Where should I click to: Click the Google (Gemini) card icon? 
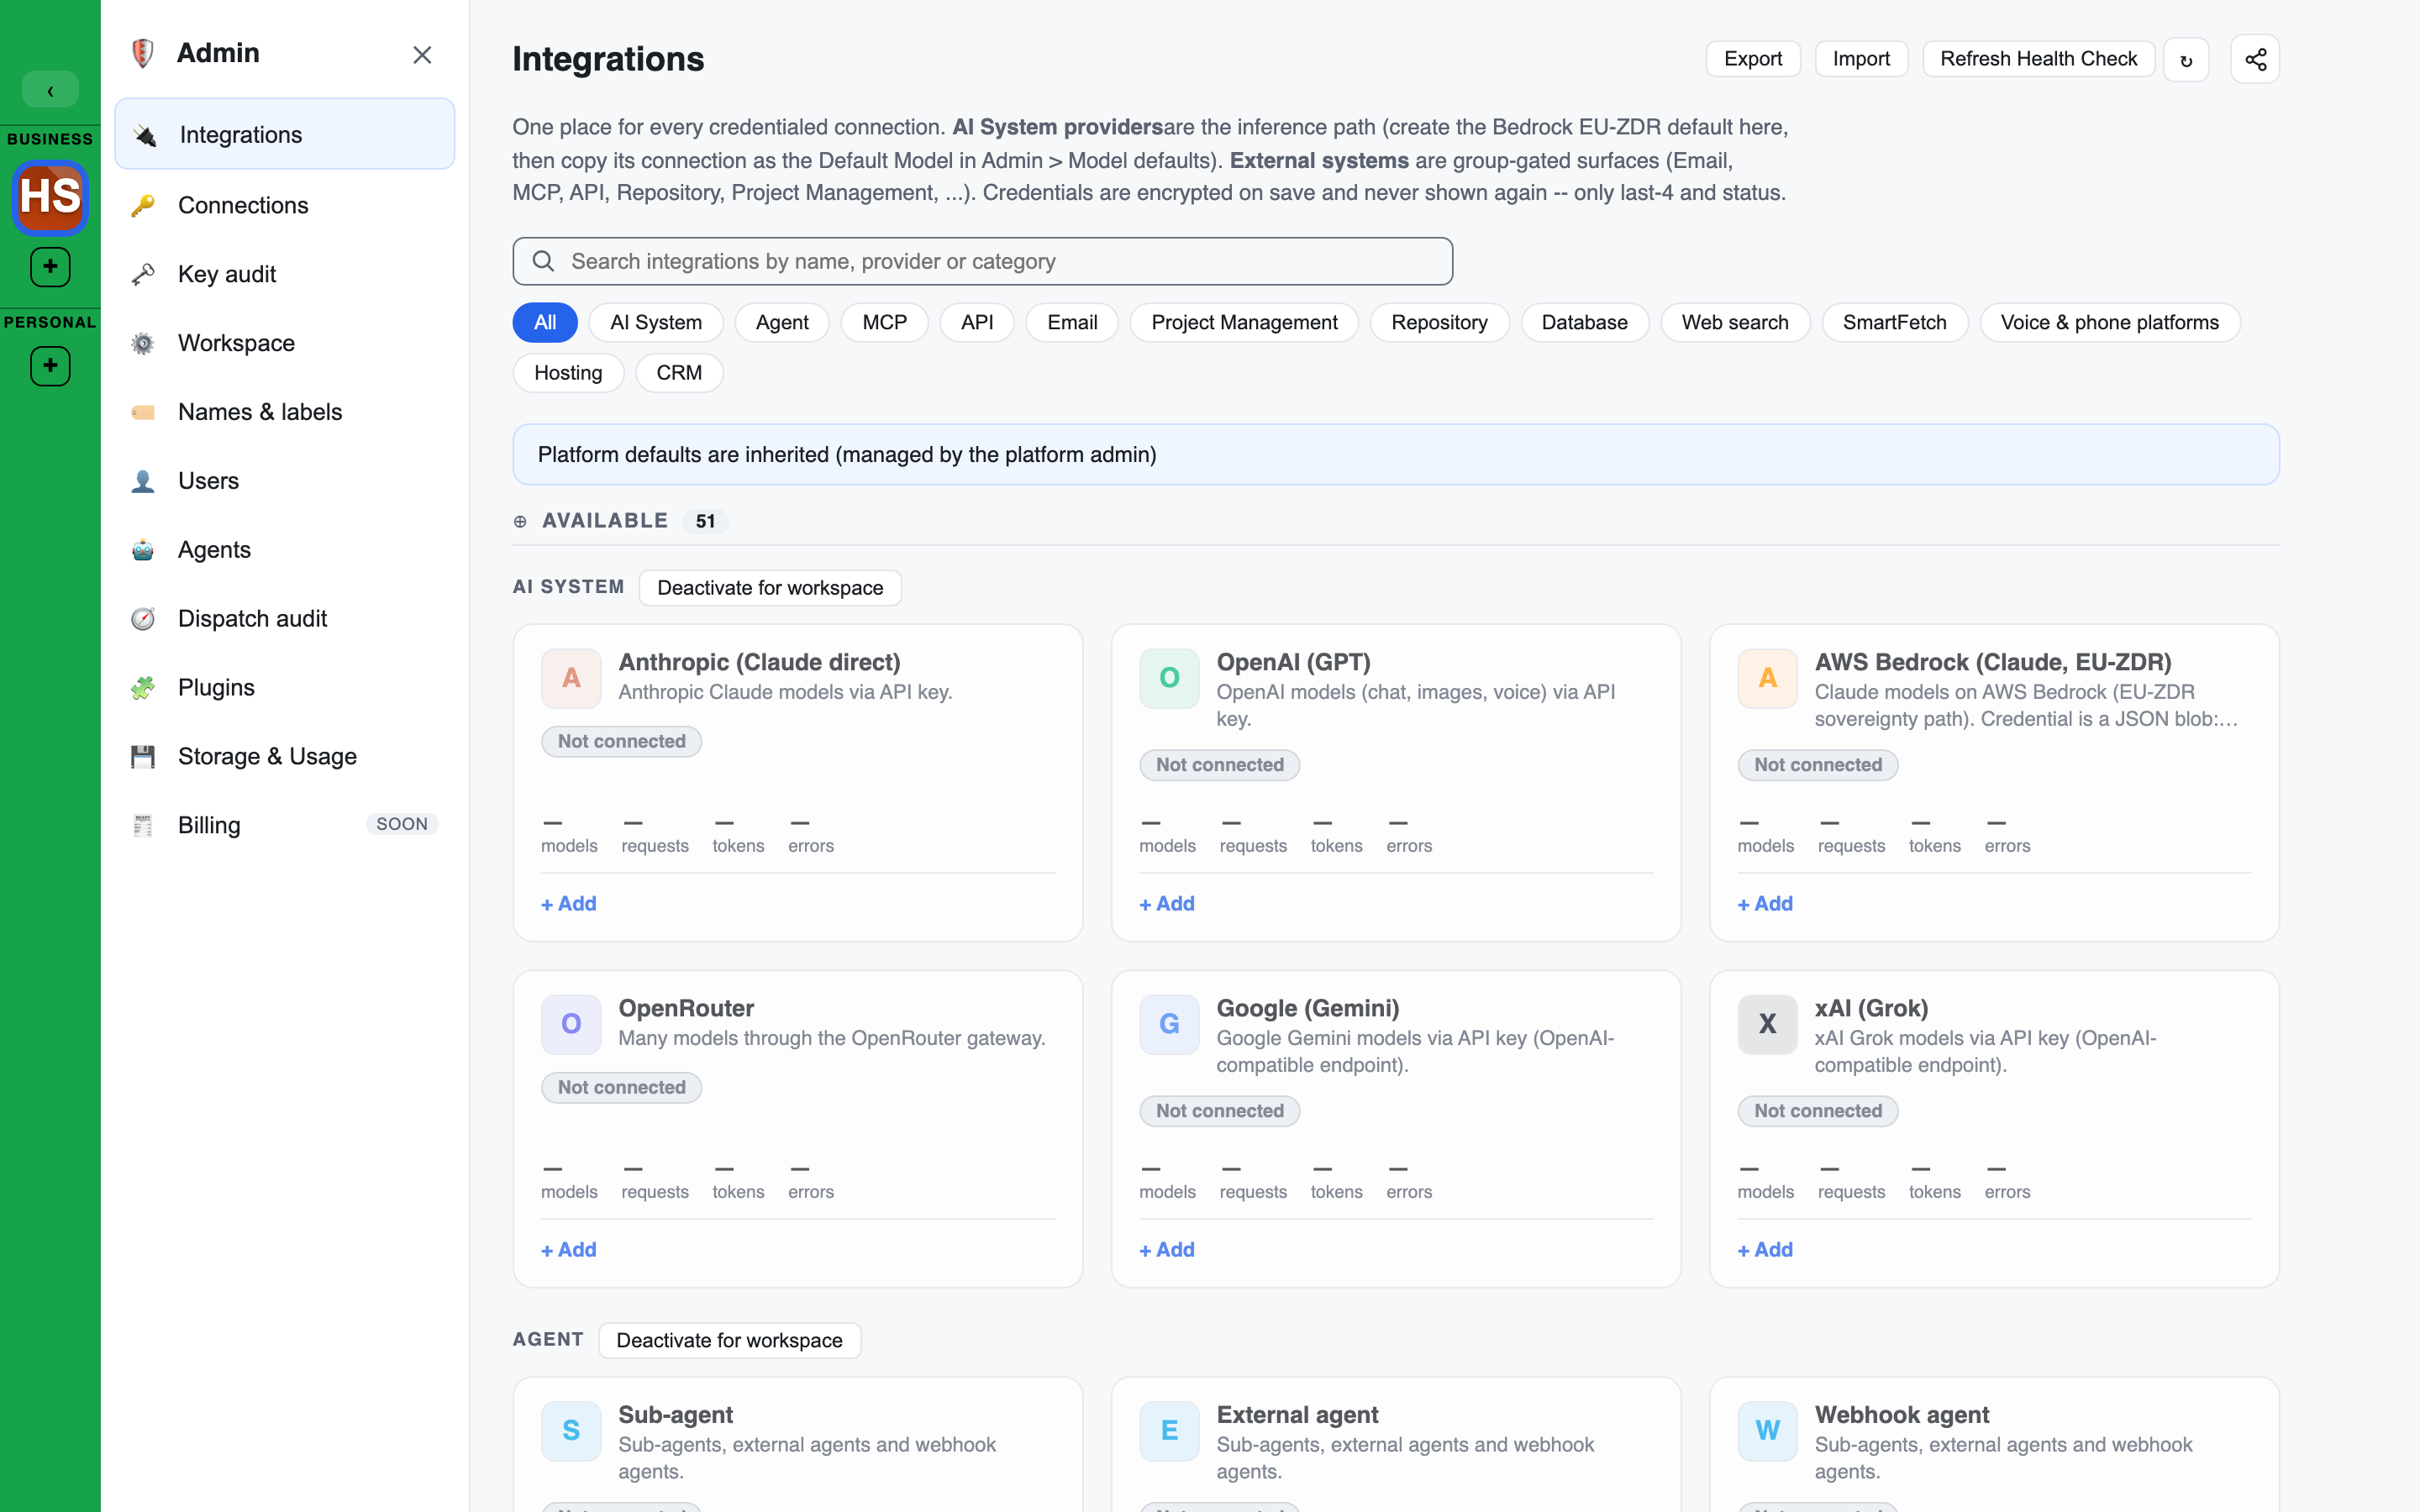1169,1024
